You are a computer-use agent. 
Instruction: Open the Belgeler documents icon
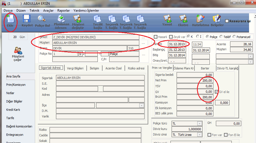(217, 19)
